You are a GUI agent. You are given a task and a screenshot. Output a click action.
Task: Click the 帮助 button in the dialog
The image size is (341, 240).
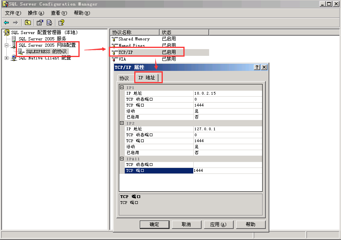[251, 225]
